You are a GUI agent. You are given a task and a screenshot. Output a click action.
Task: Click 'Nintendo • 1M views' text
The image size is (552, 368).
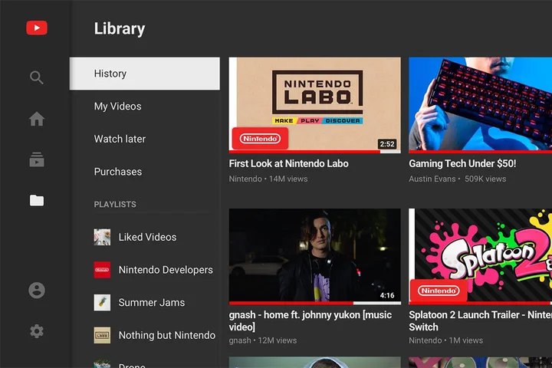point(445,340)
